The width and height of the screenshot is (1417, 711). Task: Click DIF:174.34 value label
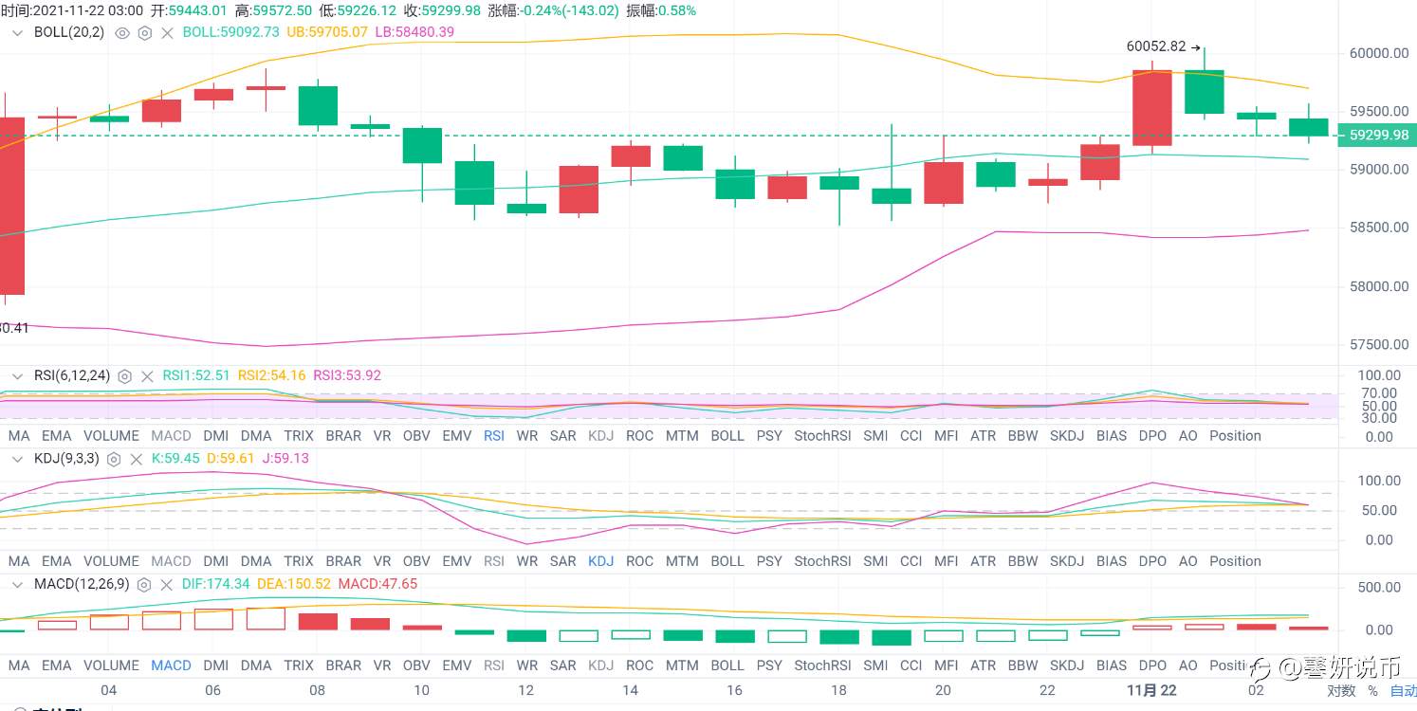[216, 584]
